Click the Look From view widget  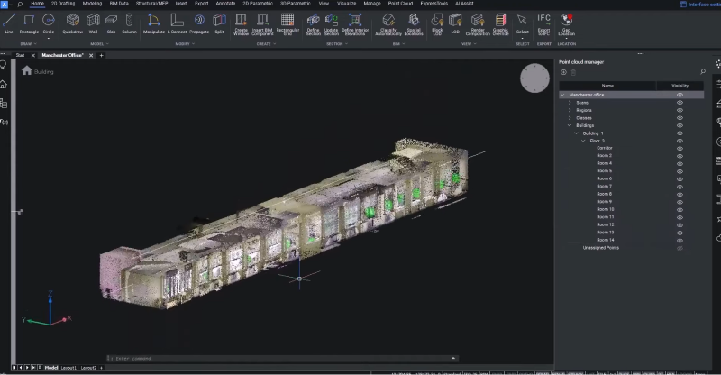point(534,78)
